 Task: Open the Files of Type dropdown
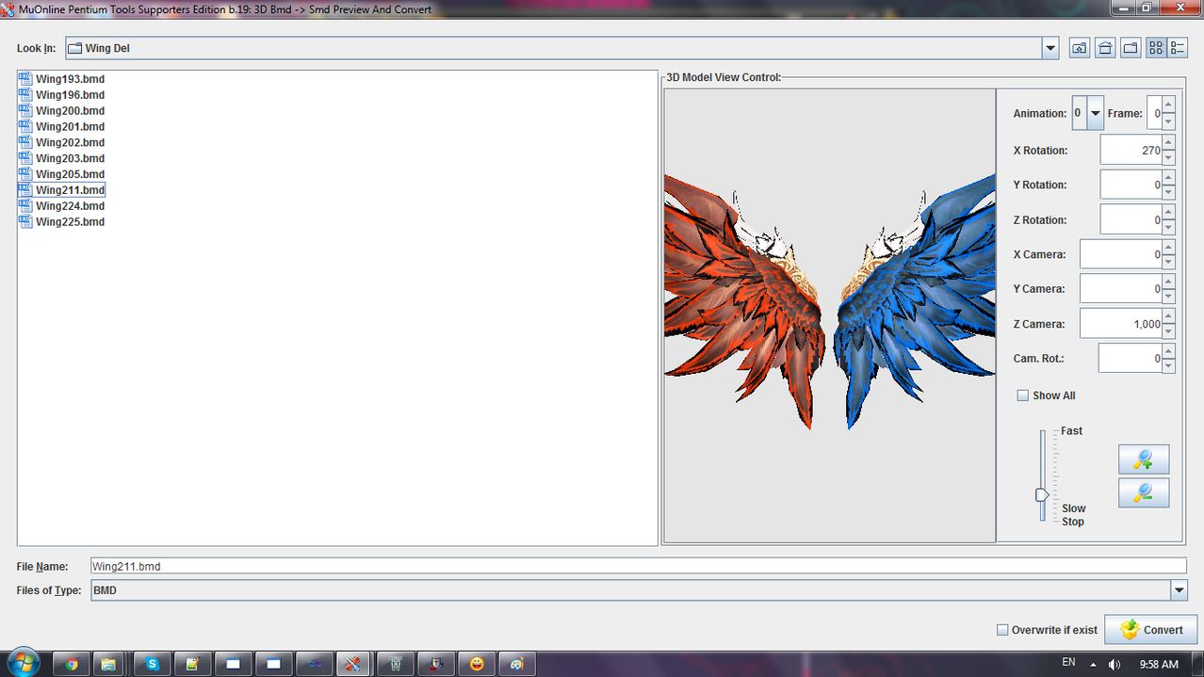tap(1179, 590)
